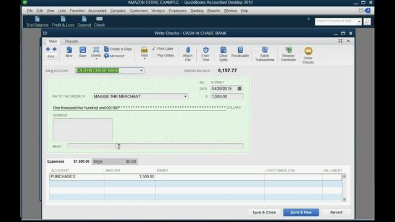Image resolution: width=395 pixels, height=222 pixels.
Task: Switch to the Items tab
Action: (x=115, y=162)
